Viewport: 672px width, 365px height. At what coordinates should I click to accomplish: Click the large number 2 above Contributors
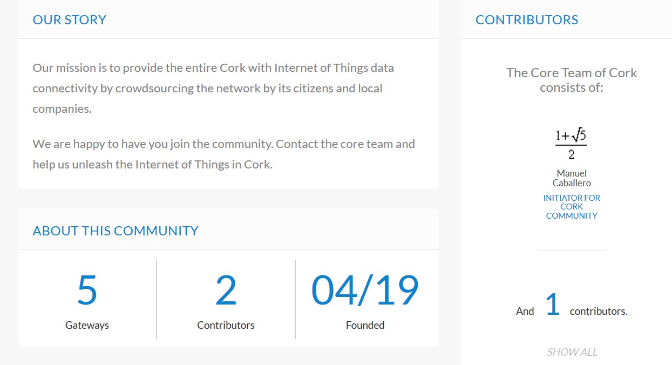(x=226, y=290)
